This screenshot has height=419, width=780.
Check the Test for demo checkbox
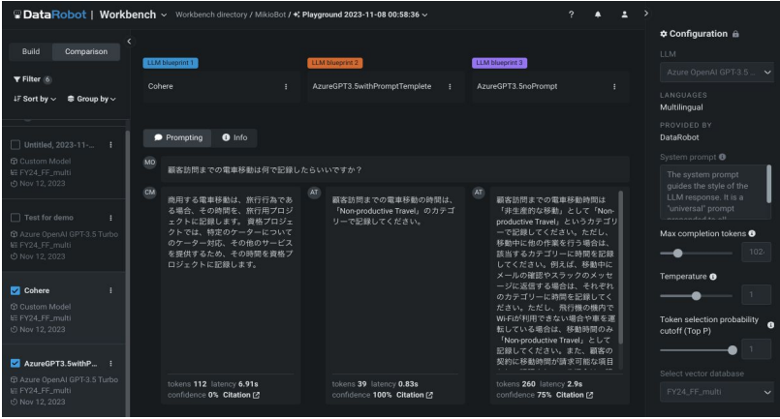(x=16, y=217)
